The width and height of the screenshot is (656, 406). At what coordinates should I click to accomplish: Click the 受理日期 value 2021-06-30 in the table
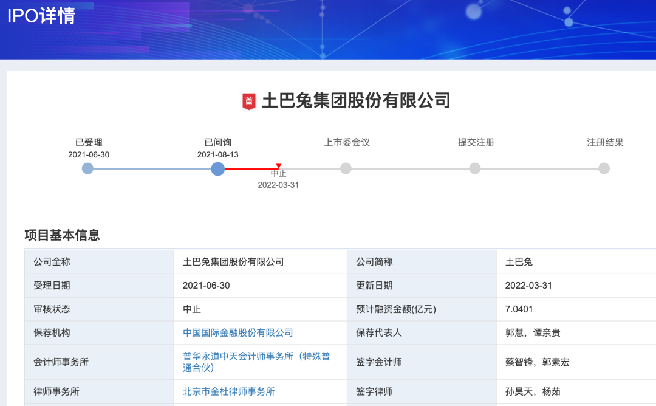click(207, 286)
